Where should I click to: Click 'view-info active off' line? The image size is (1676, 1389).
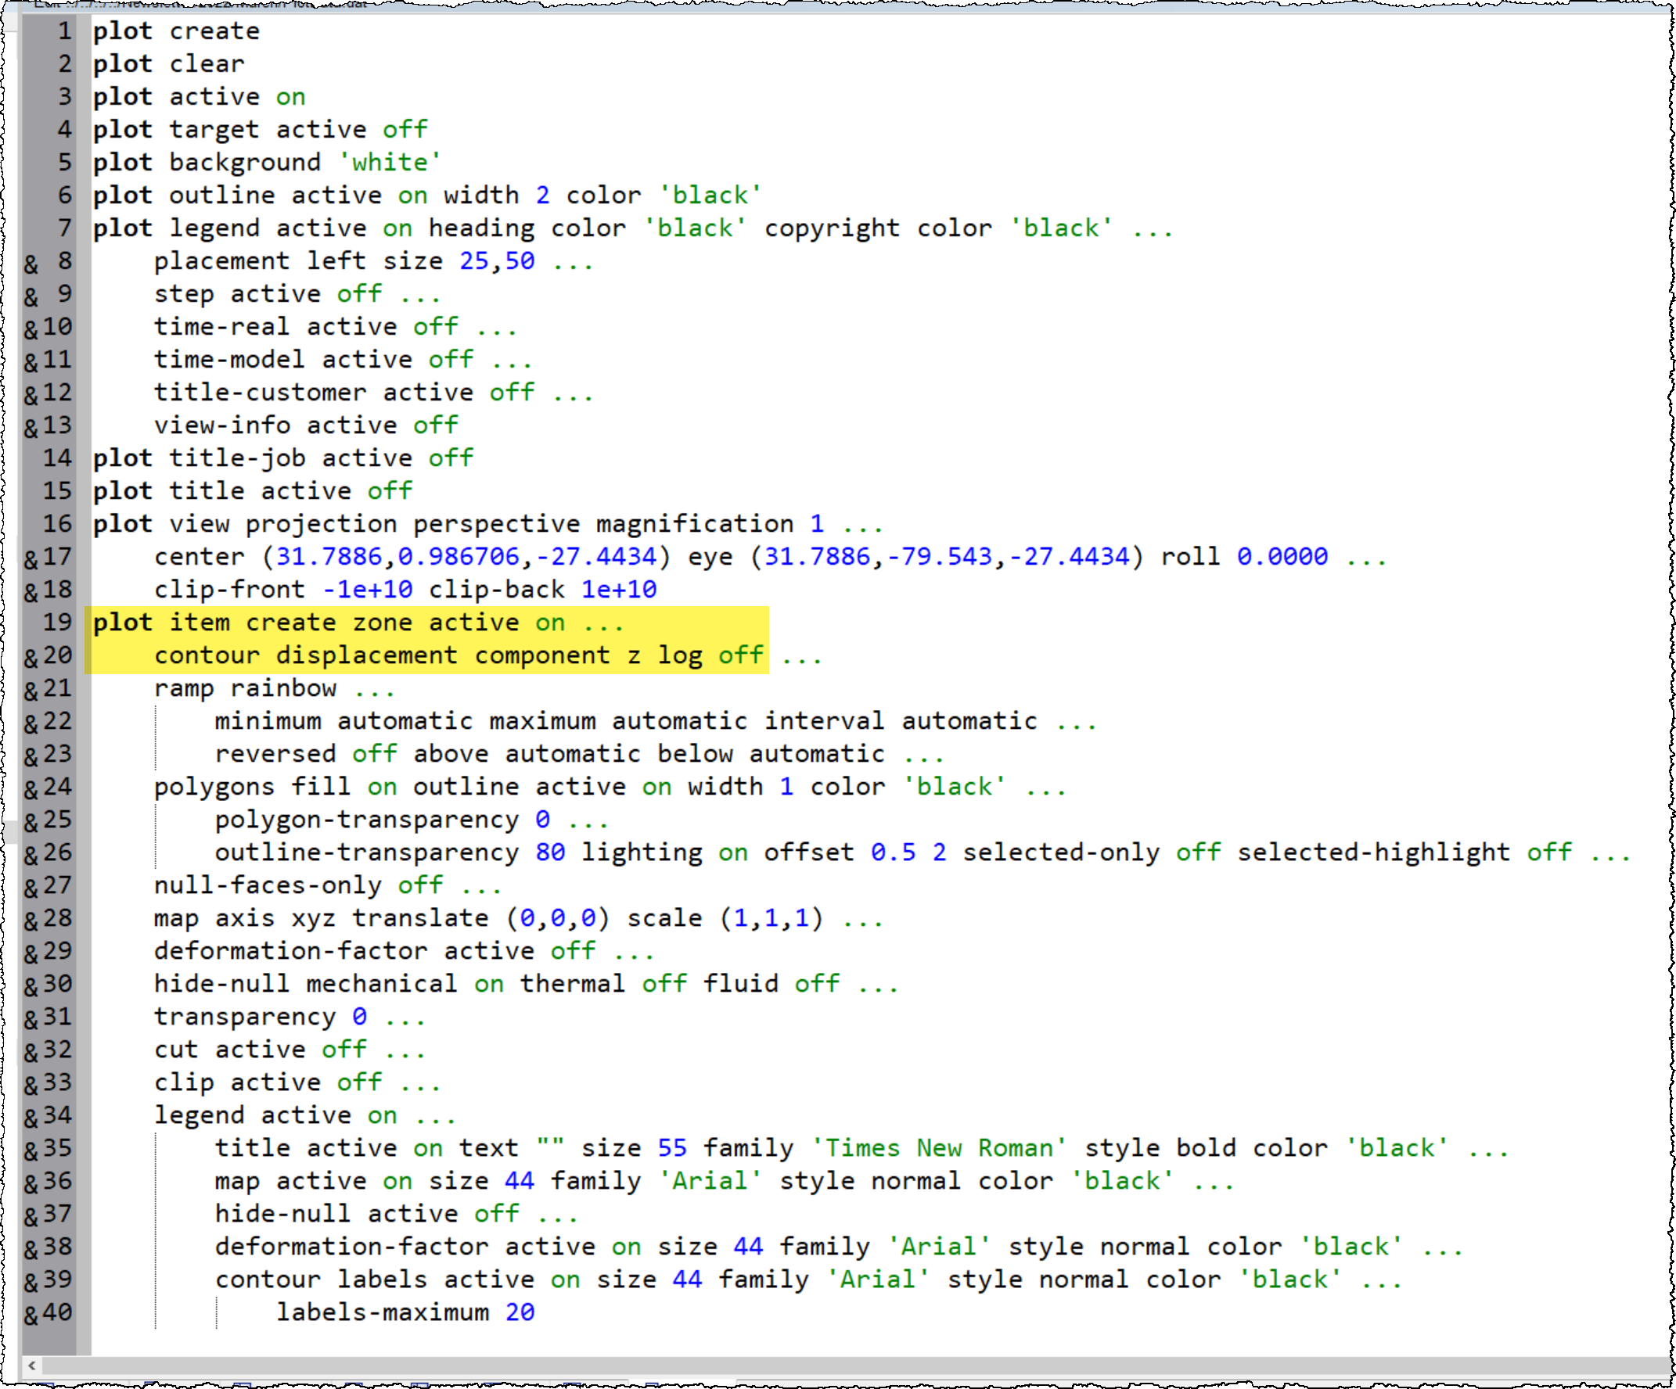[x=307, y=425]
